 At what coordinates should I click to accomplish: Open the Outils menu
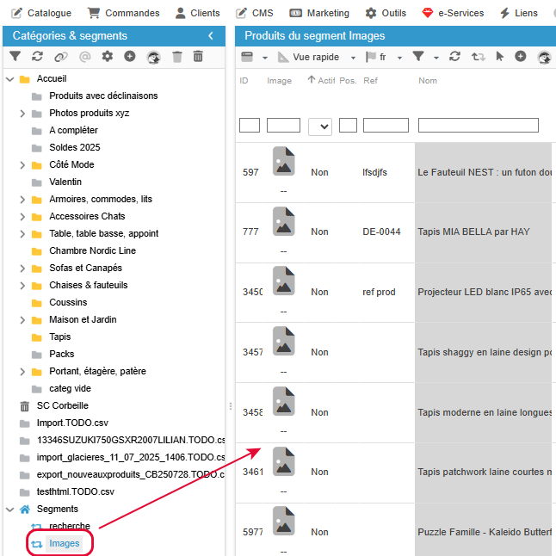pyautogui.click(x=386, y=13)
